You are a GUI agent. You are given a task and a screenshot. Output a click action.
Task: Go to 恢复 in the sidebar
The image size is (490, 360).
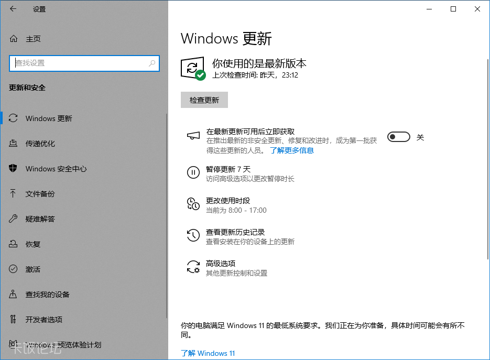coord(33,244)
